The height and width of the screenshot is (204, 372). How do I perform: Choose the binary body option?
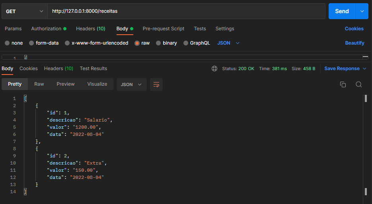point(167,43)
